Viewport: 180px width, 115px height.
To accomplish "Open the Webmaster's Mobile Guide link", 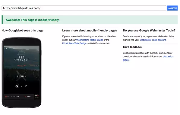I will (x=90, y=40).
